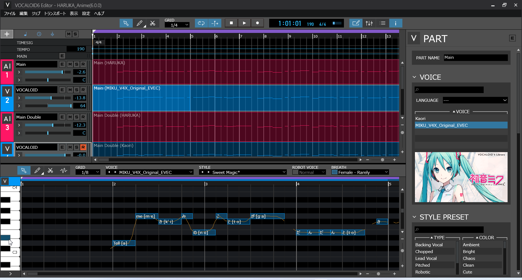Click the note icon above track list
Screen dimensions: 522x280
point(25,34)
